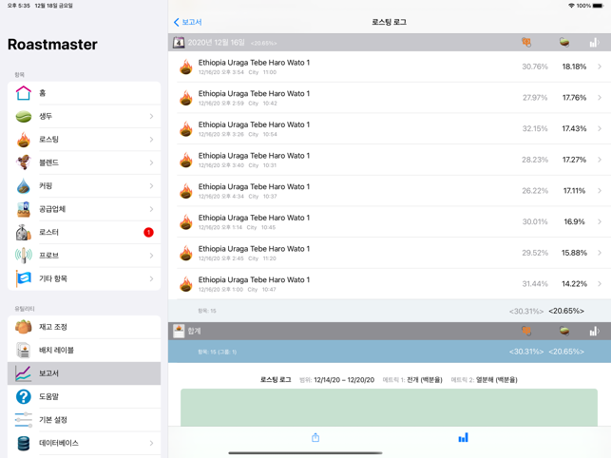Click the 2020년 12월 16일 header title
Image resolution: width=611 pixels, height=458 pixels.
(x=217, y=43)
